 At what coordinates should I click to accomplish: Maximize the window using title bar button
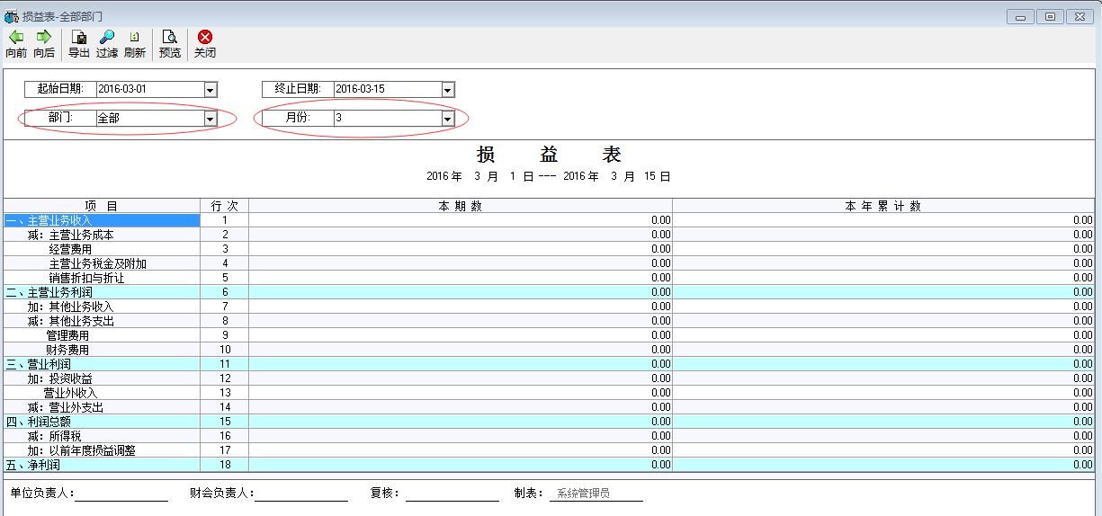click(x=1050, y=16)
